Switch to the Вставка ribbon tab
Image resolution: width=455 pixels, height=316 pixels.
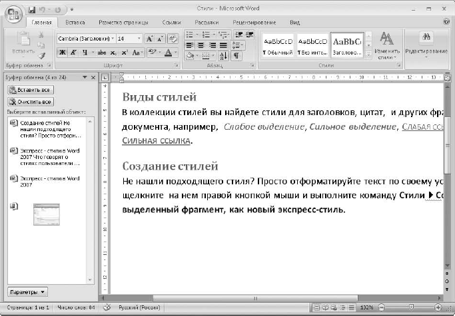click(75, 22)
